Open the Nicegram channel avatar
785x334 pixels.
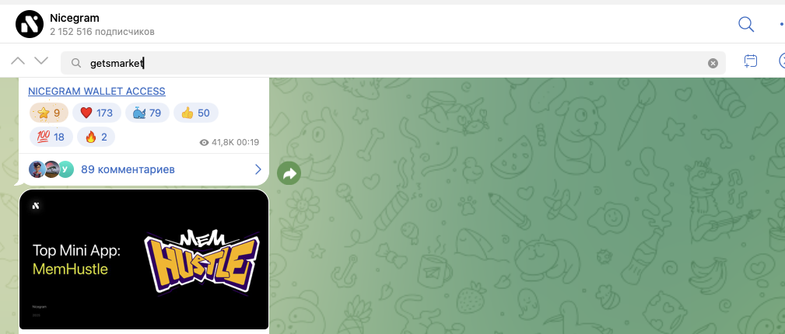pyautogui.click(x=30, y=24)
